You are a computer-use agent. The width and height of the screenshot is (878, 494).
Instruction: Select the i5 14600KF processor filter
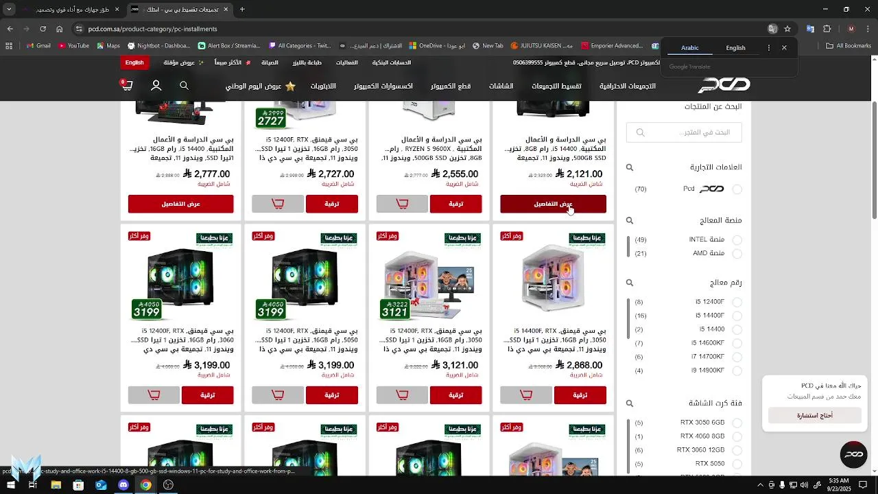click(737, 343)
